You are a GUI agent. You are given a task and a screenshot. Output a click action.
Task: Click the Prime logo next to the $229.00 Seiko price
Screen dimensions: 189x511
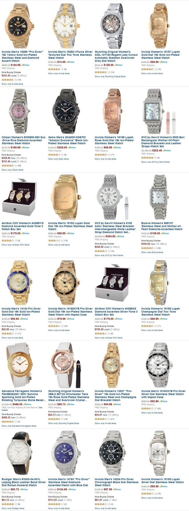pos(72,148)
